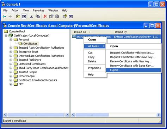The image size is (167, 129).
Task: Select the Certificates subfolder under Personal
Action: pos(30,44)
